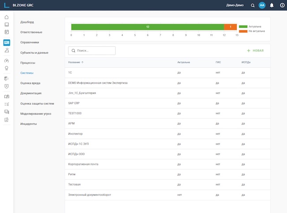Open the award ribbon icon
This screenshot has width=287, height=213.
point(7,68)
